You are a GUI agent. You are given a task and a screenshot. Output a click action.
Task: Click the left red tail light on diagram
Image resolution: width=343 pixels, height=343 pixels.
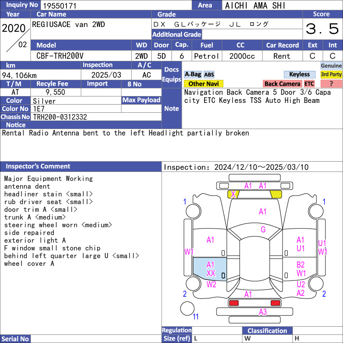pyautogui.click(x=234, y=303)
